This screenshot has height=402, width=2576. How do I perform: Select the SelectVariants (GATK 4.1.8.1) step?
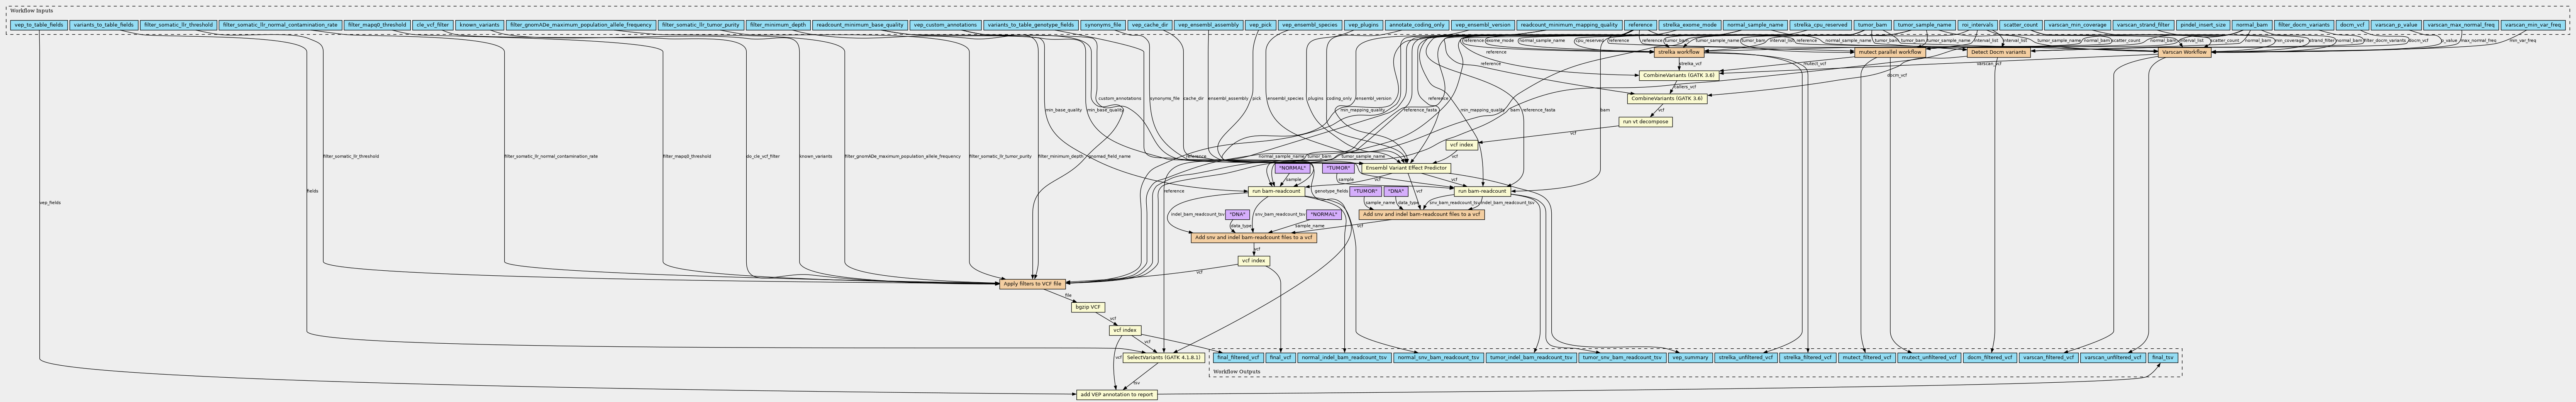pos(1162,357)
